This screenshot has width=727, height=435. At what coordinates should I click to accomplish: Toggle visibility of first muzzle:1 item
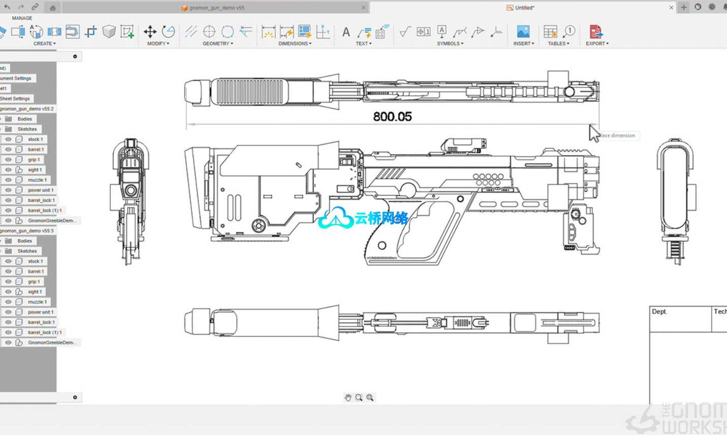tap(8, 180)
